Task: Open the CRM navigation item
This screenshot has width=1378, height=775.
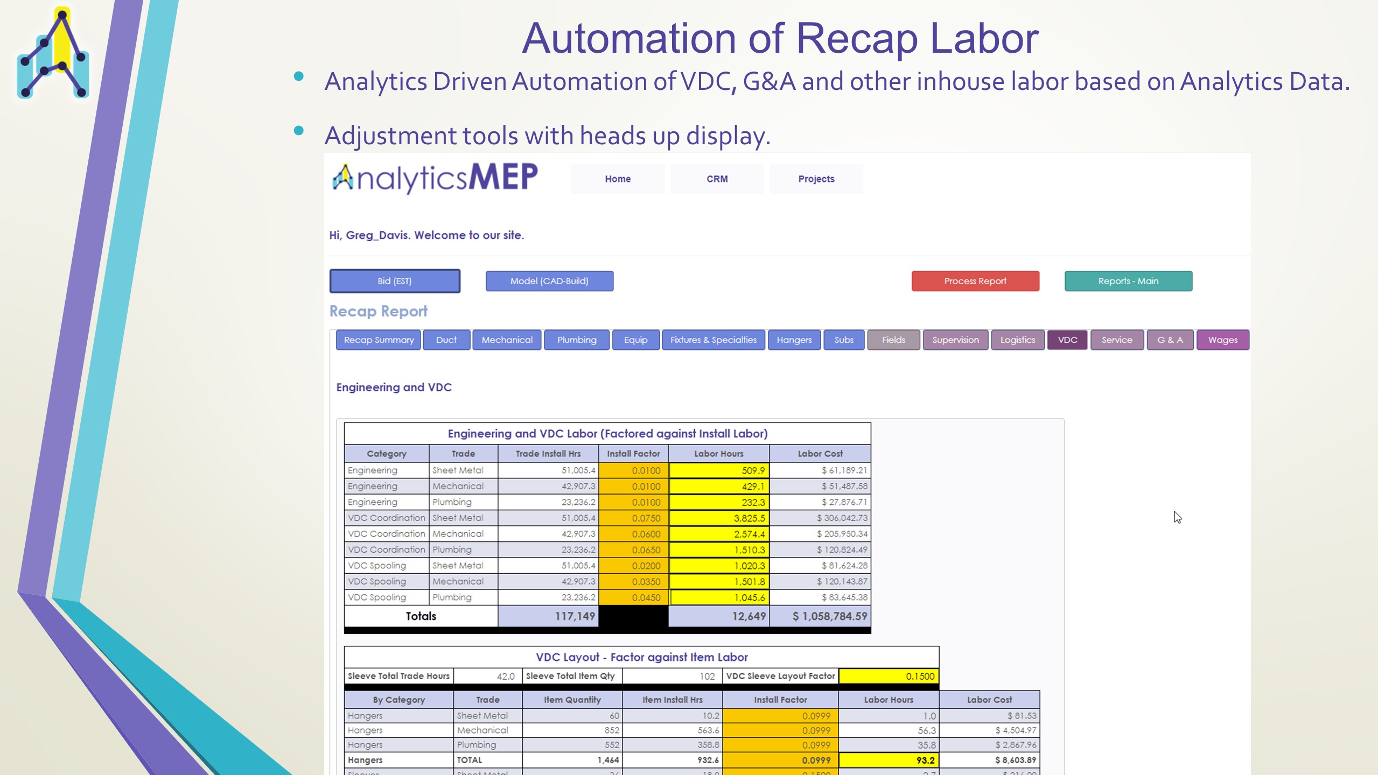Action: pos(717,179)
